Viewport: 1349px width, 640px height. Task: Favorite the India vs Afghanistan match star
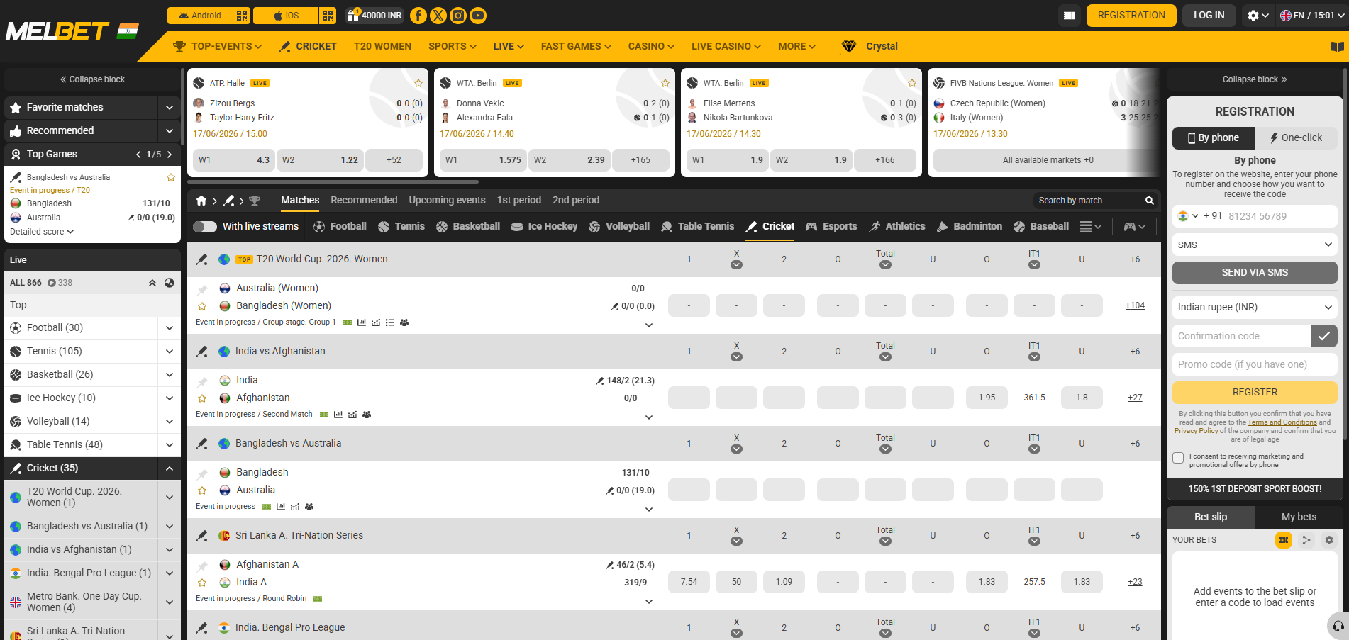(x=202, y=398)
